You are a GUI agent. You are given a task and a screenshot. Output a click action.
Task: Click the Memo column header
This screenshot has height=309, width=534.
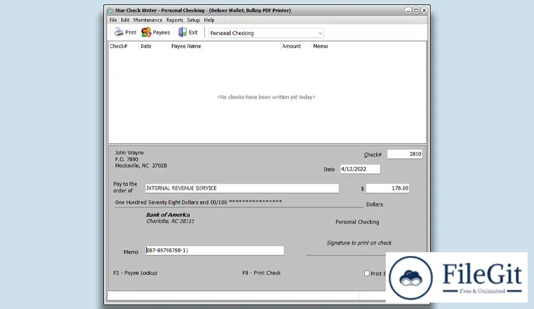(321, 46)
